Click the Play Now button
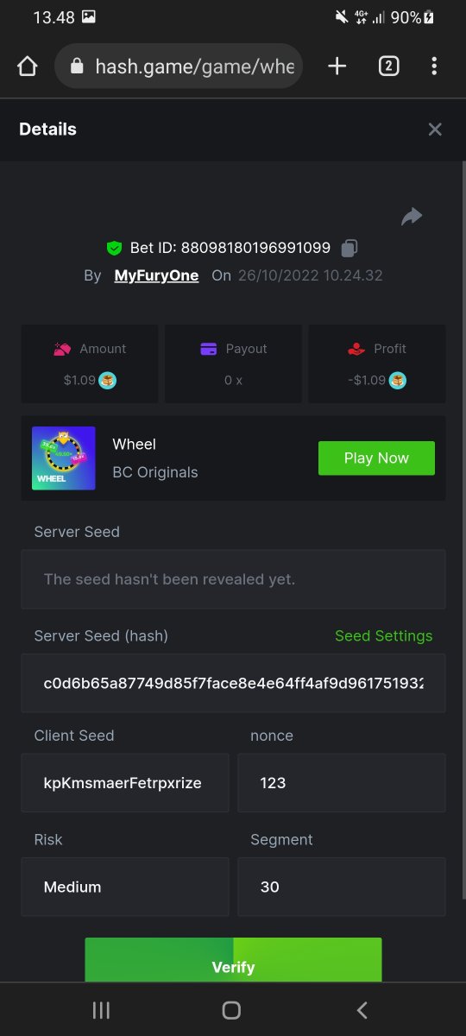The height and width of the screenshot is (1036, 466). coord(376,458)
